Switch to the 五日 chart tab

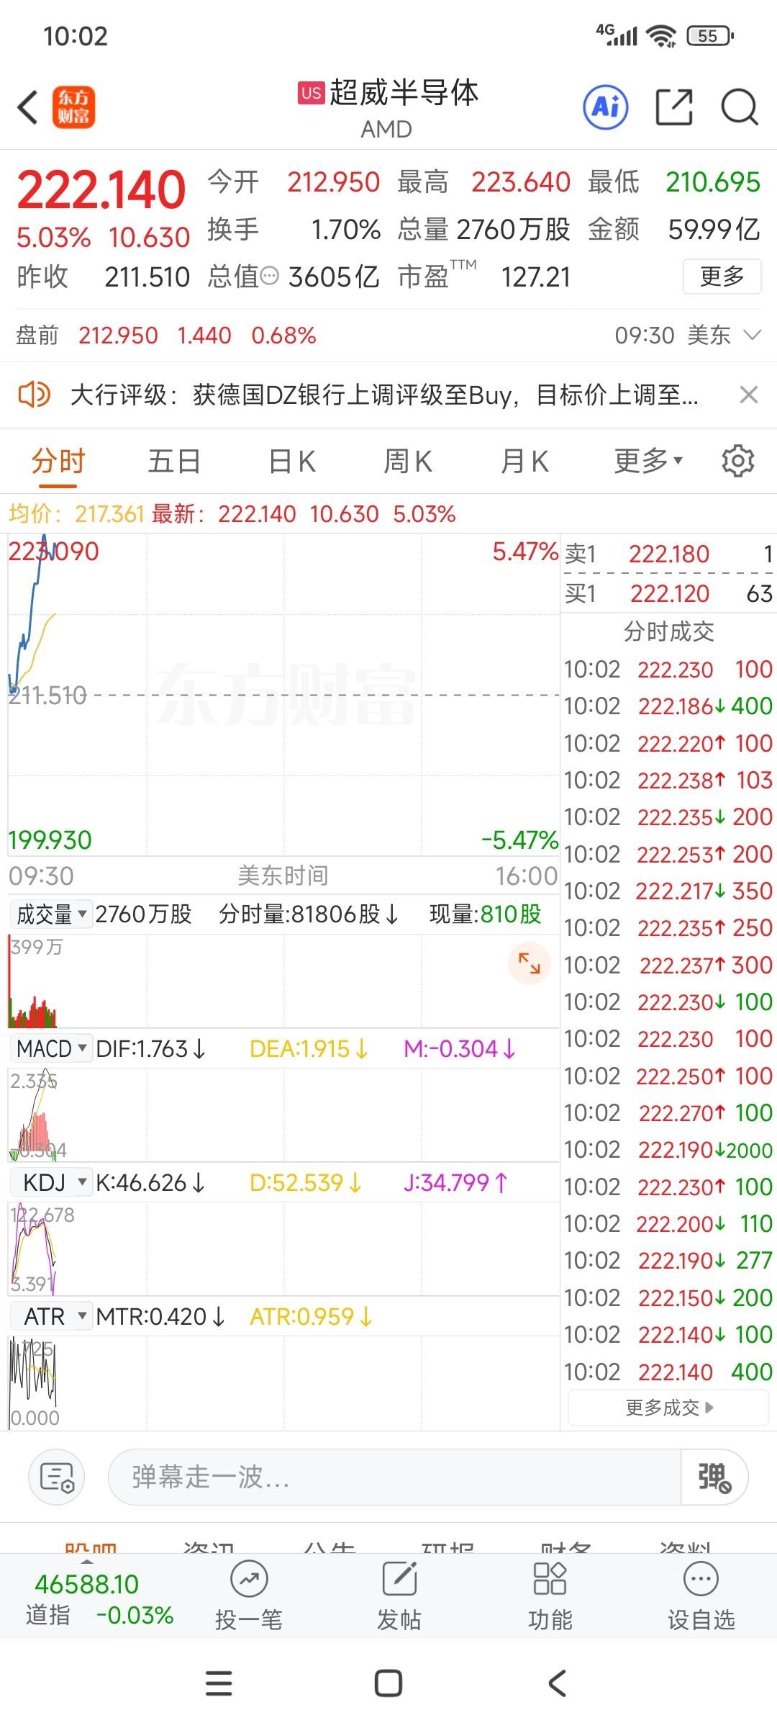(x=174, y=461)
